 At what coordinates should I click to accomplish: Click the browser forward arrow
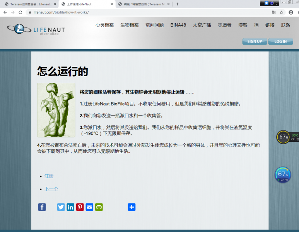pyautogui.click(x=13, y=12)
